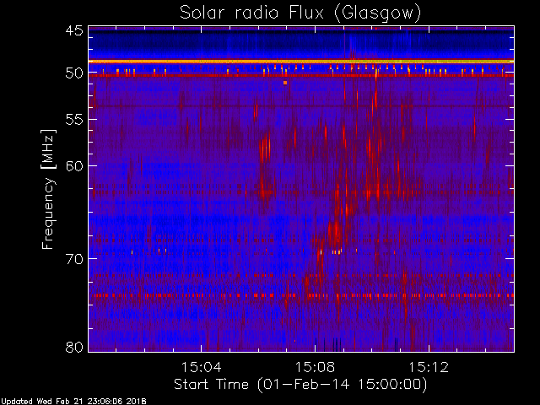Click the '55' frequency tick label
The width and height of the screenshot is (540, 405).
pos(74,120)
